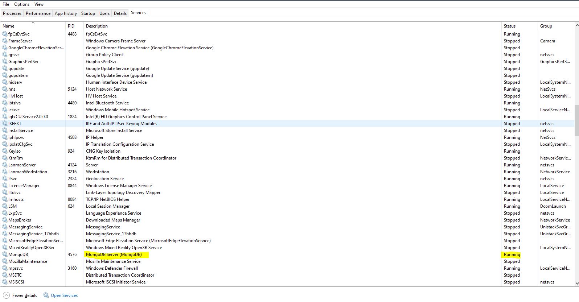Click the Fewer details button
This screenshot has width=579, height=302.
(24, 295)
